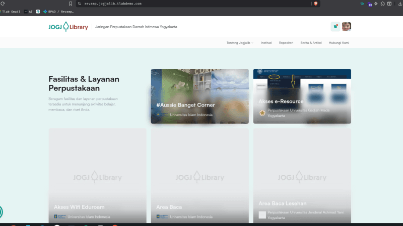Expand the Tentang Jogjalib dropdown menu
This screenshot has height=226, width=403.
240,43
